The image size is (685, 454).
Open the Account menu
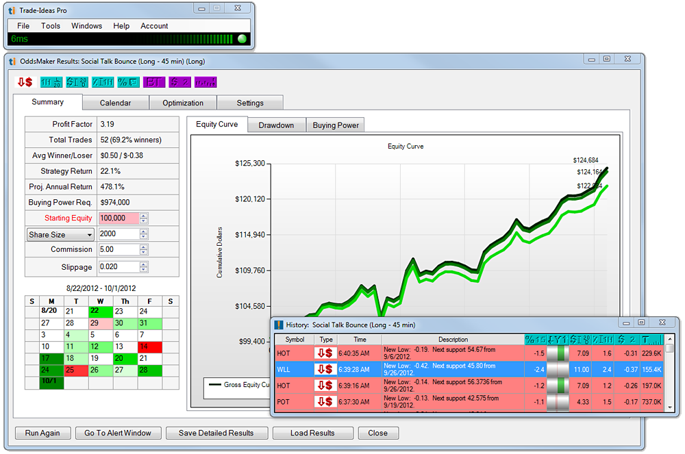[x=154, y=26]
